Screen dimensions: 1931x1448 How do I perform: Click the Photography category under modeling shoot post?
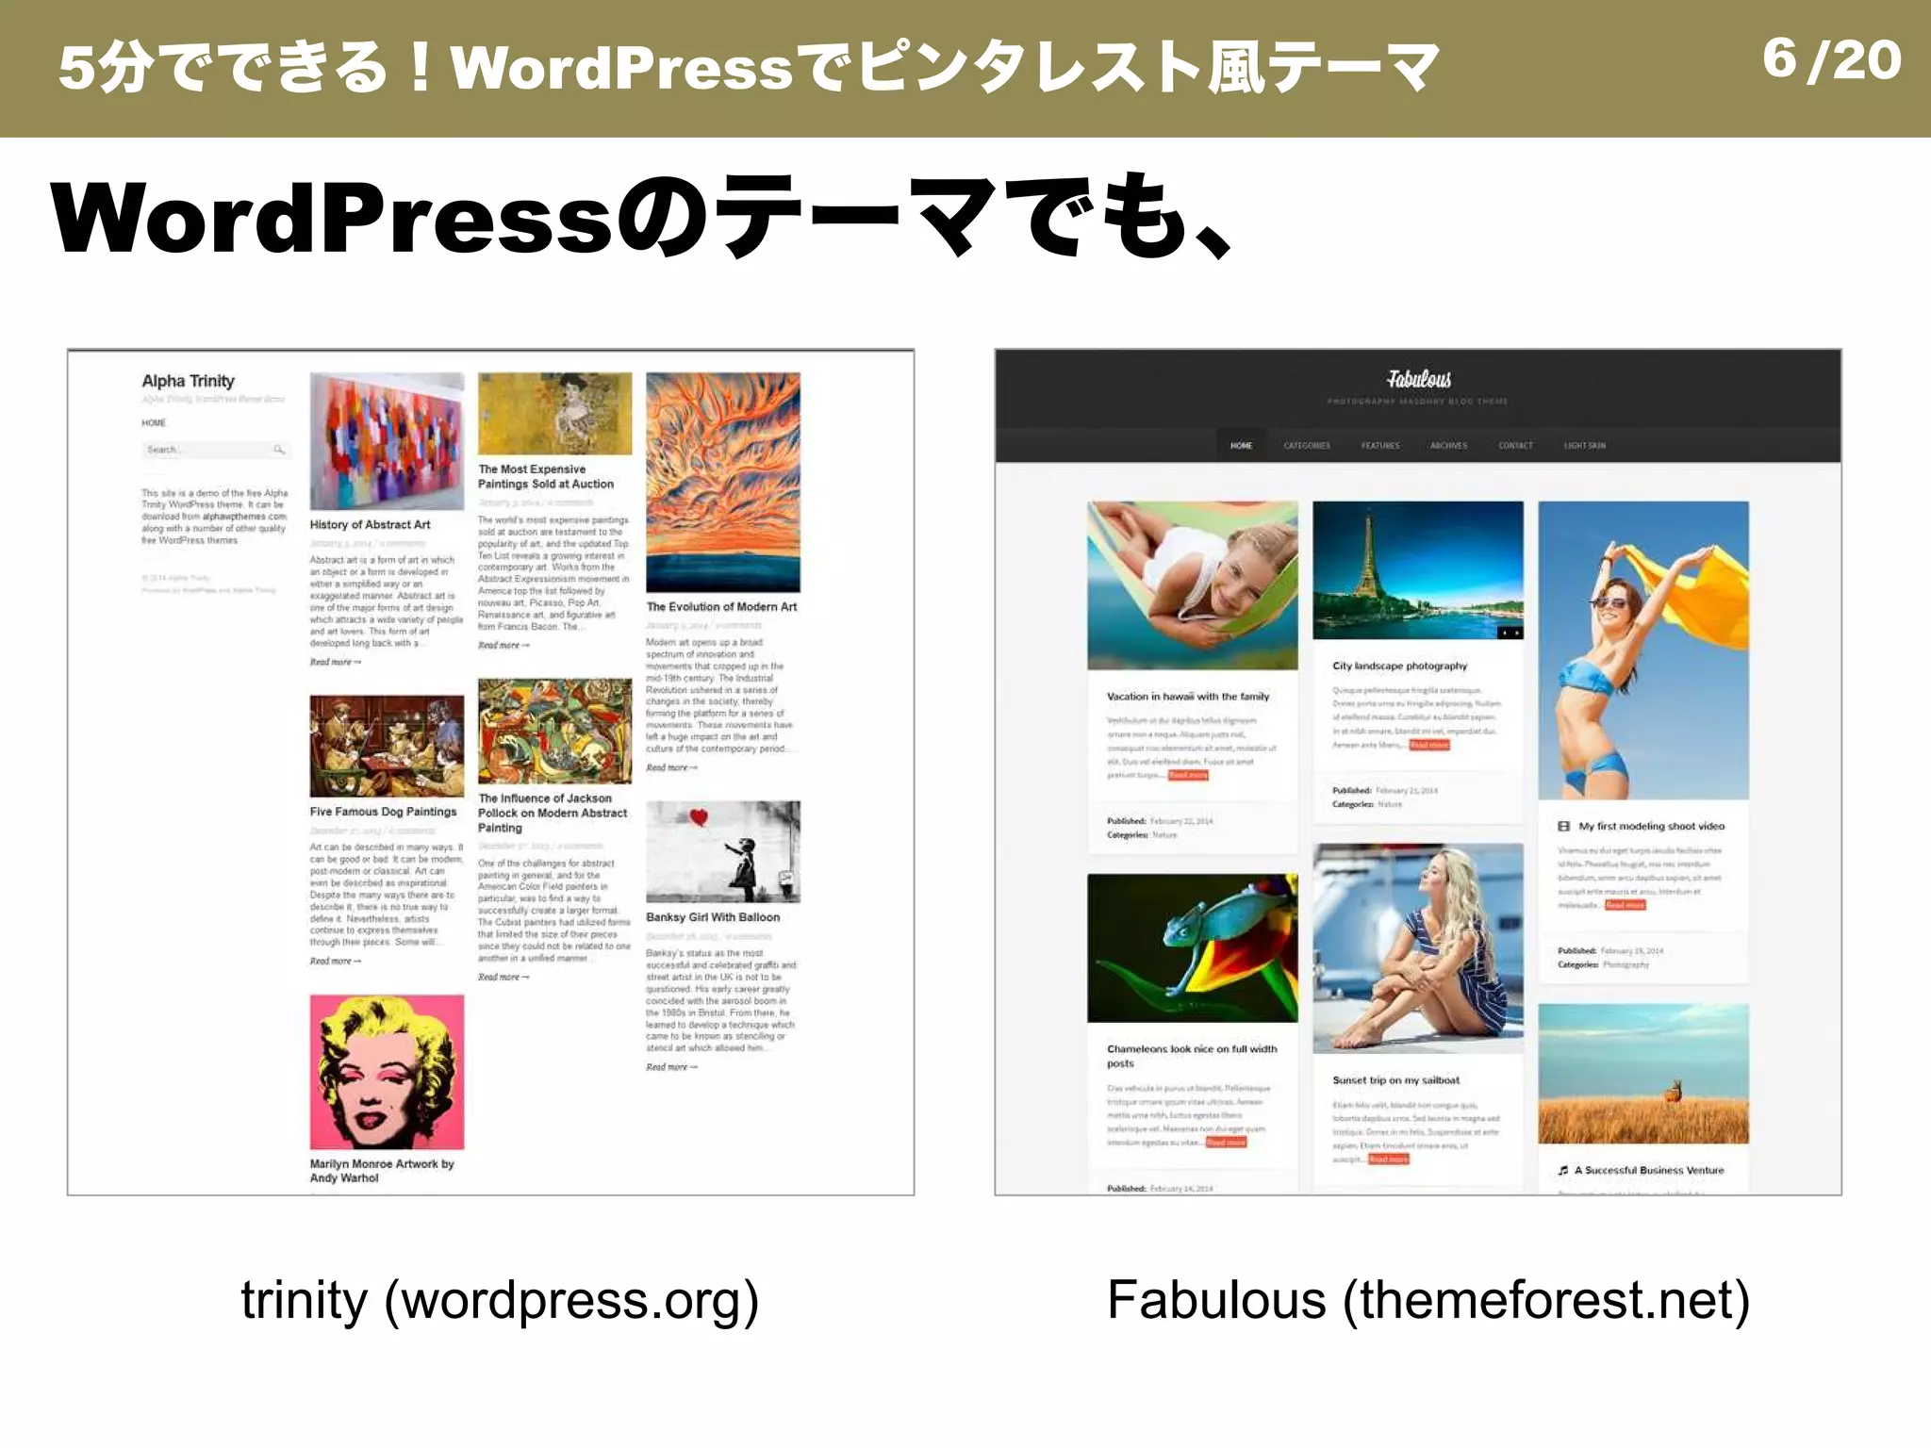pyautogui.click(x=1626, y=965)
